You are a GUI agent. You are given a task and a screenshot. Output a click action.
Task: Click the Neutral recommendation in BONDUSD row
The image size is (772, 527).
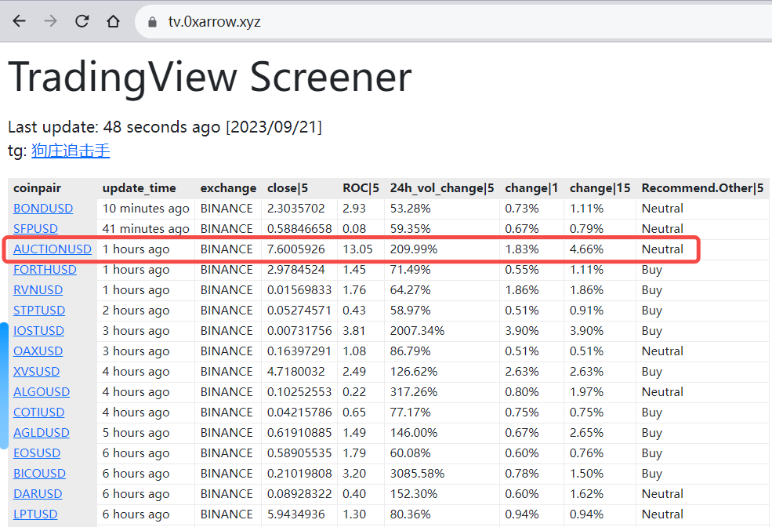pyautogui.click(x=662, y=209)
